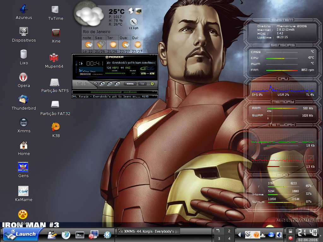Open the Launch K menu button
The height and width of the screenshot is (242, 323).
point(23,234)
